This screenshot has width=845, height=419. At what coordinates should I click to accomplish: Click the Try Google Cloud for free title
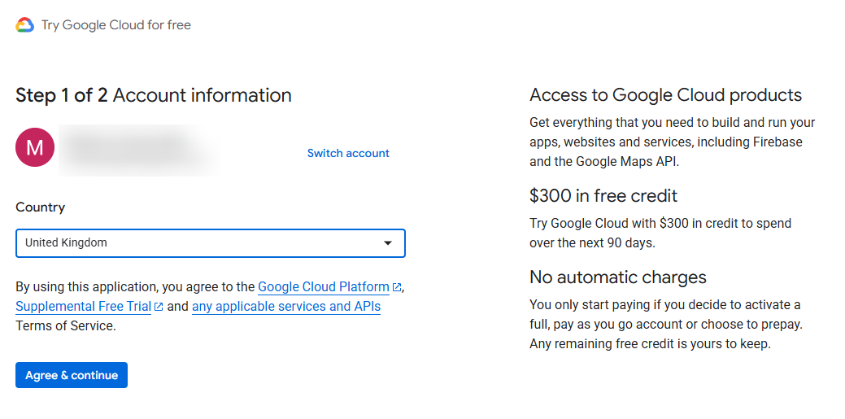pyautogui.click(x=116, y=25)
